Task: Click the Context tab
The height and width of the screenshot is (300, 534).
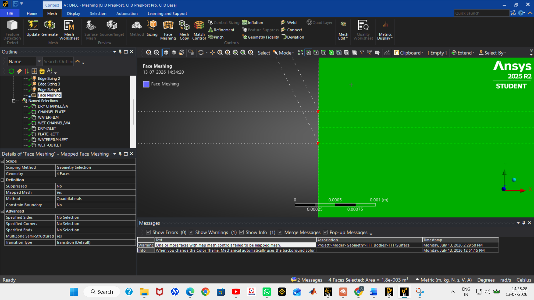Action: click(x=52, y=5)
